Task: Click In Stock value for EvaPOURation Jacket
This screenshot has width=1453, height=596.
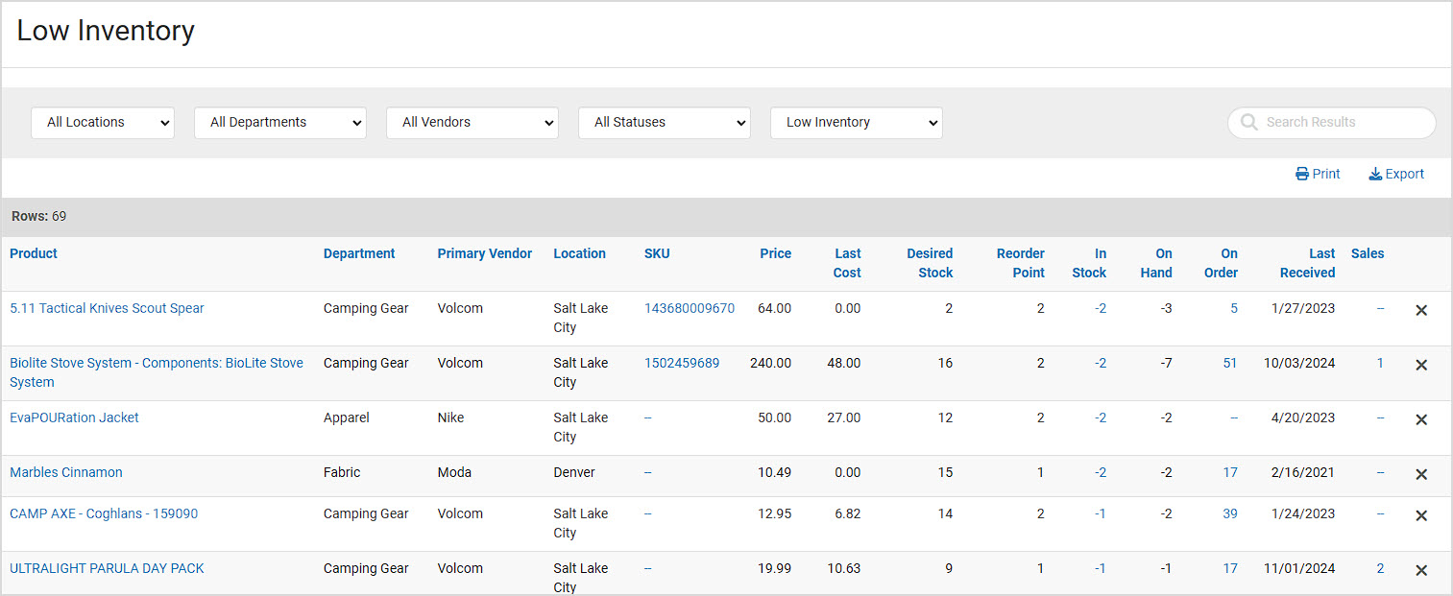Action: 1101,417
